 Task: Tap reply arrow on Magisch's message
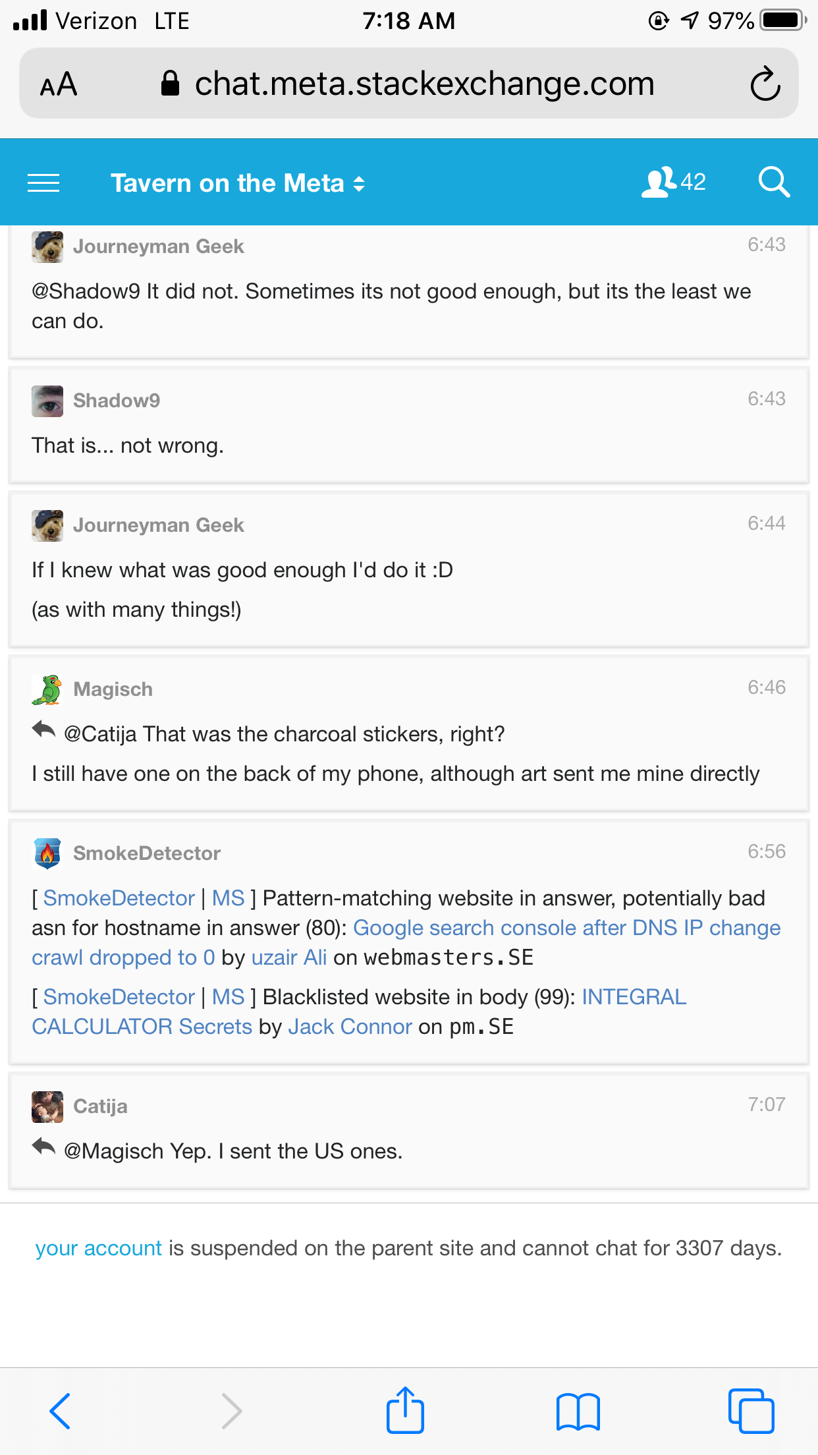point(44,730)
